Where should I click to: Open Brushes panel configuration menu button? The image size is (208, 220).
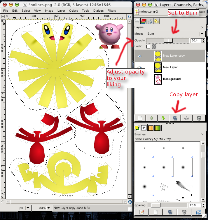coord(202,135)
